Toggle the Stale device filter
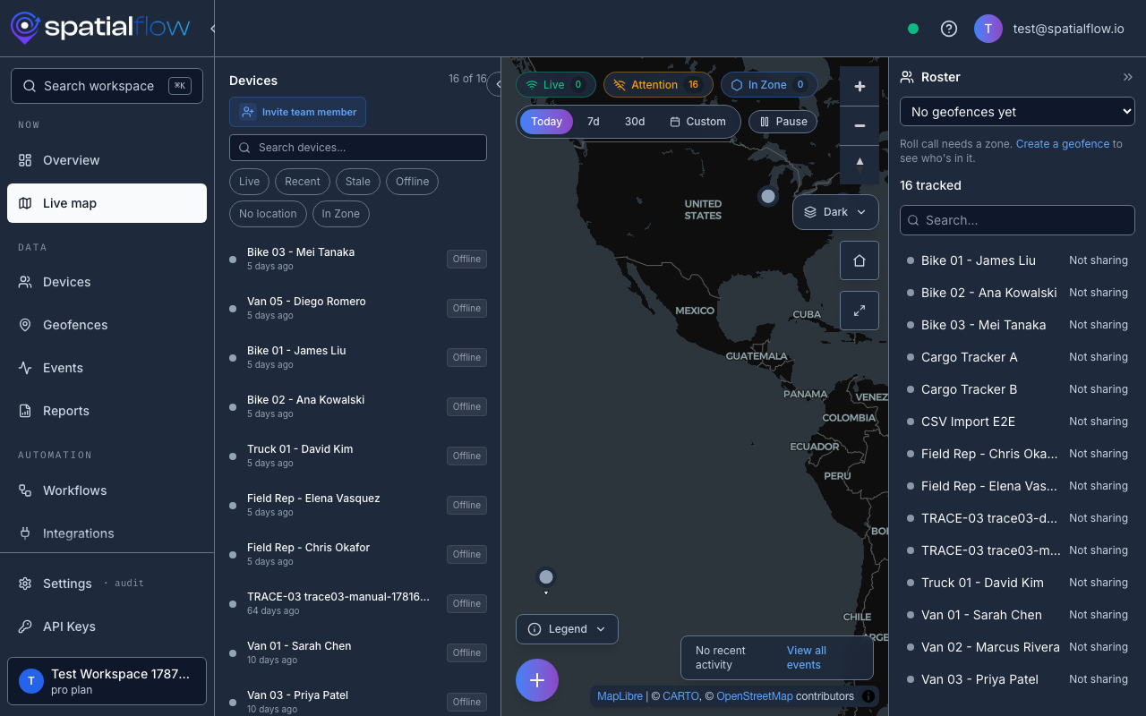Image resolution: width=1146 pixels, height=716 pixels. point(358,182)
